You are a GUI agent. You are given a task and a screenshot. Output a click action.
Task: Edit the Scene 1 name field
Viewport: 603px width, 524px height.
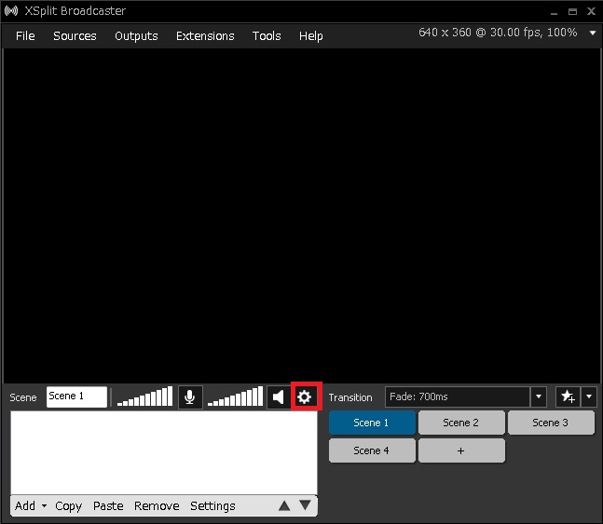click(x=76, y=396)
